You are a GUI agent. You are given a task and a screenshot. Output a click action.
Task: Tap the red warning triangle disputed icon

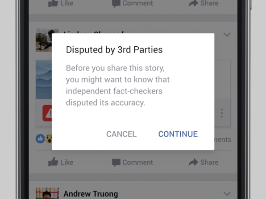click(x=47, y=113)
